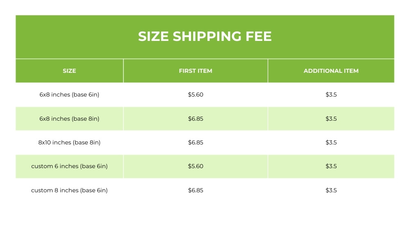Select $5.60 first item fee for 6x8 base 6in
410x225 pixels.
[196, 95]
